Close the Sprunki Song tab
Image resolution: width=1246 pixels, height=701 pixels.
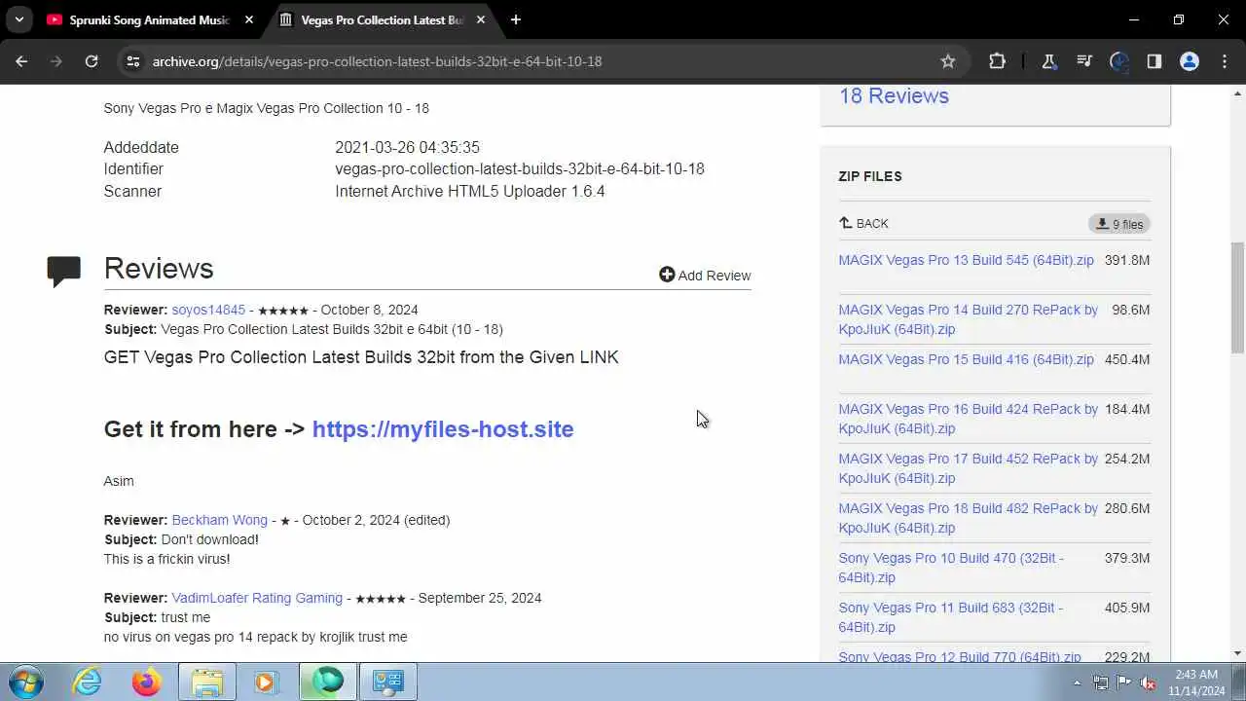[249, 19]
